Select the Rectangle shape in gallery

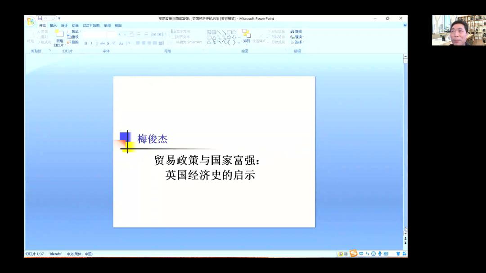(229, 32)
